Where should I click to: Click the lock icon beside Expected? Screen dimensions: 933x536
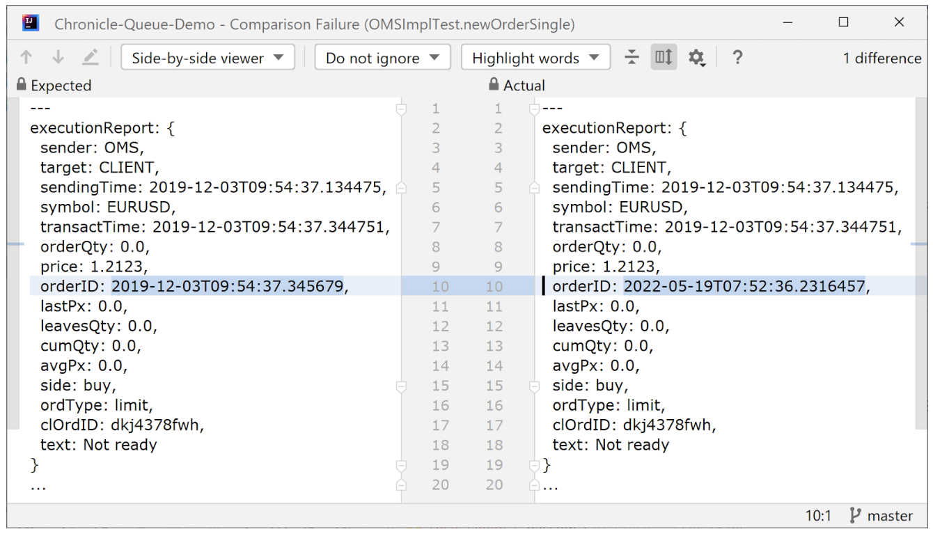coord(21,85)
